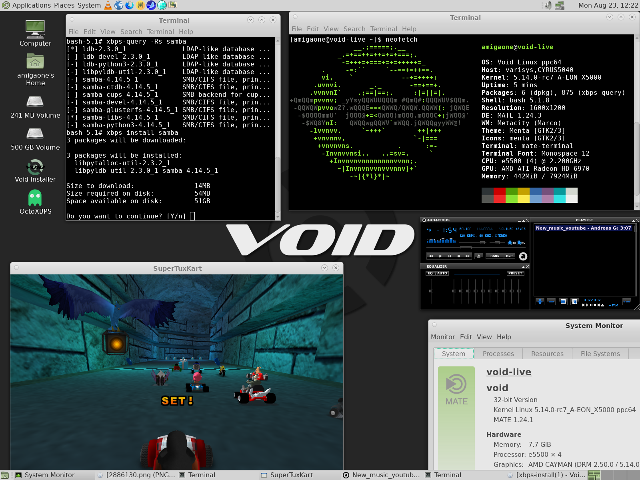Toggle the EQ window button in the player
Screen dimensions: 640x480
(x=512, y=243)
